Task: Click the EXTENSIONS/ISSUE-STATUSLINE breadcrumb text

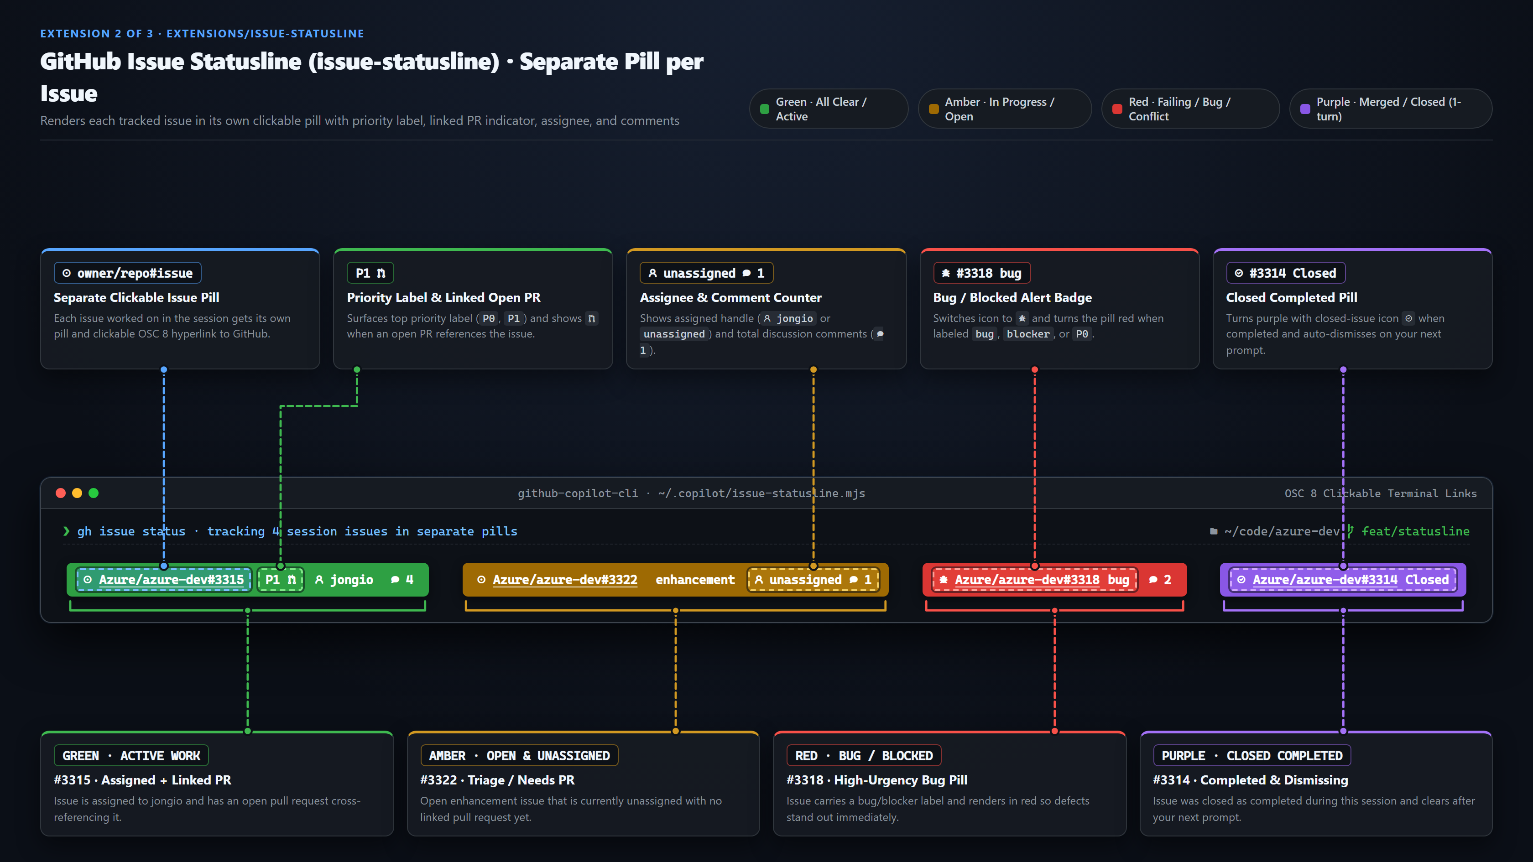Action: [265, 34]
